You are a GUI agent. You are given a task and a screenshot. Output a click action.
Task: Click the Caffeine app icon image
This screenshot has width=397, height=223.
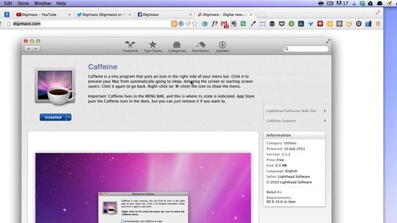(55, 87)
